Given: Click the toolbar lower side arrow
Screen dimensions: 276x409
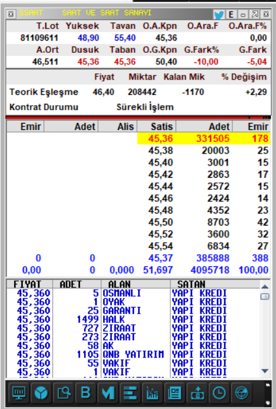Looking at the screenshot, I should coord(268,402).
